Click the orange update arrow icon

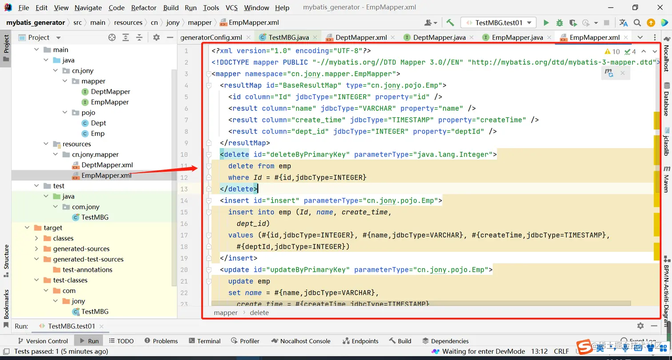tap(651, 23)
